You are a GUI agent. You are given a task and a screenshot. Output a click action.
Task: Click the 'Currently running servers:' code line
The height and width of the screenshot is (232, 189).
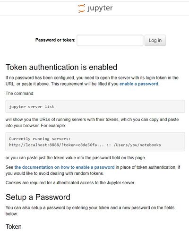(40, 139)
